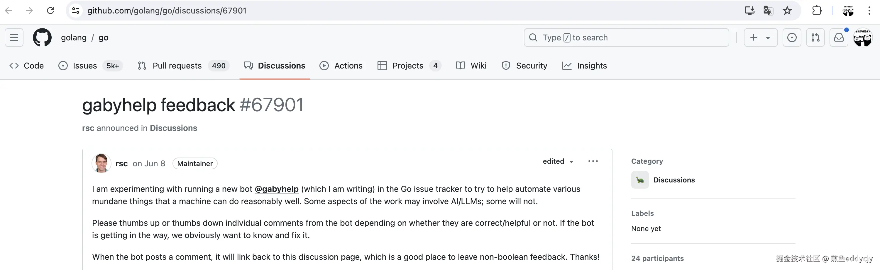The image size is (880, 270).
Task: Switch to the Issues tab
Action: point(85,66)
